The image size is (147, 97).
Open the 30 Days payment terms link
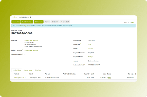pos(90,57)
